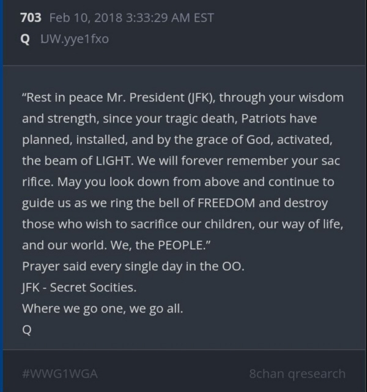This screenshot has width=367, height=392.
Task: Open the 8chan qresearch board link
Action: pos(297,373)
